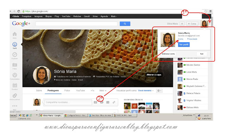Open Notícias in the black bar
Viewport: 225px width, 133px height.
(77, 17)
